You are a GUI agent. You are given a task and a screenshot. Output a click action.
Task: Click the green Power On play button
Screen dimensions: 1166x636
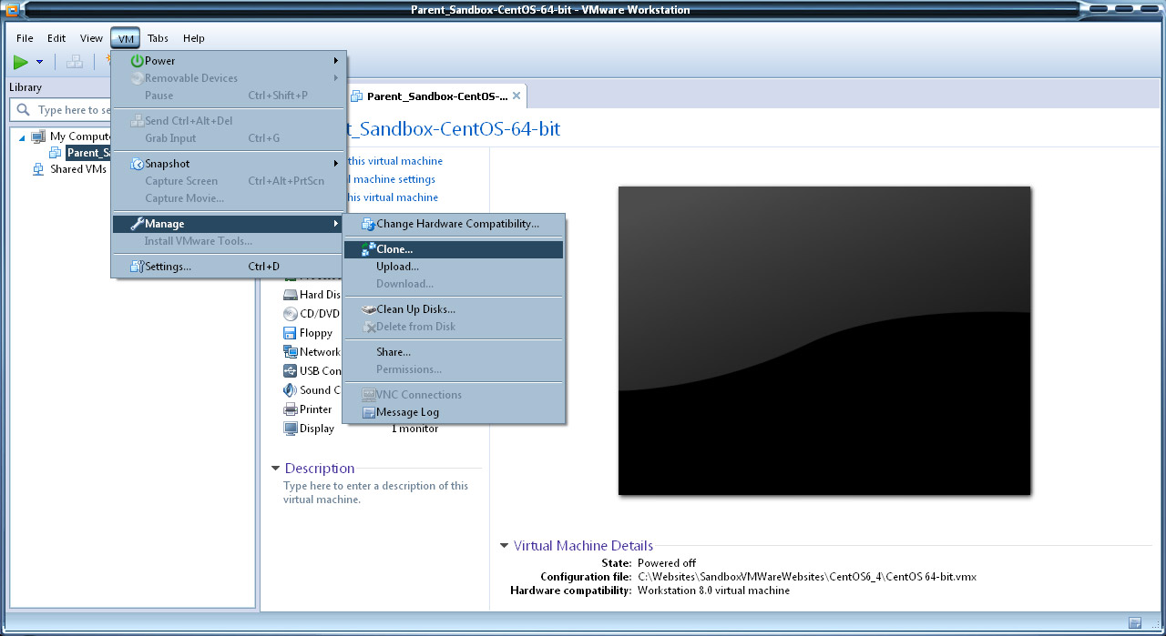(x=20, y=62)
